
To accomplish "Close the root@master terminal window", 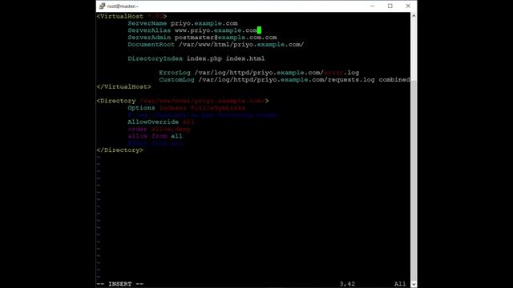I will point(408,6).
